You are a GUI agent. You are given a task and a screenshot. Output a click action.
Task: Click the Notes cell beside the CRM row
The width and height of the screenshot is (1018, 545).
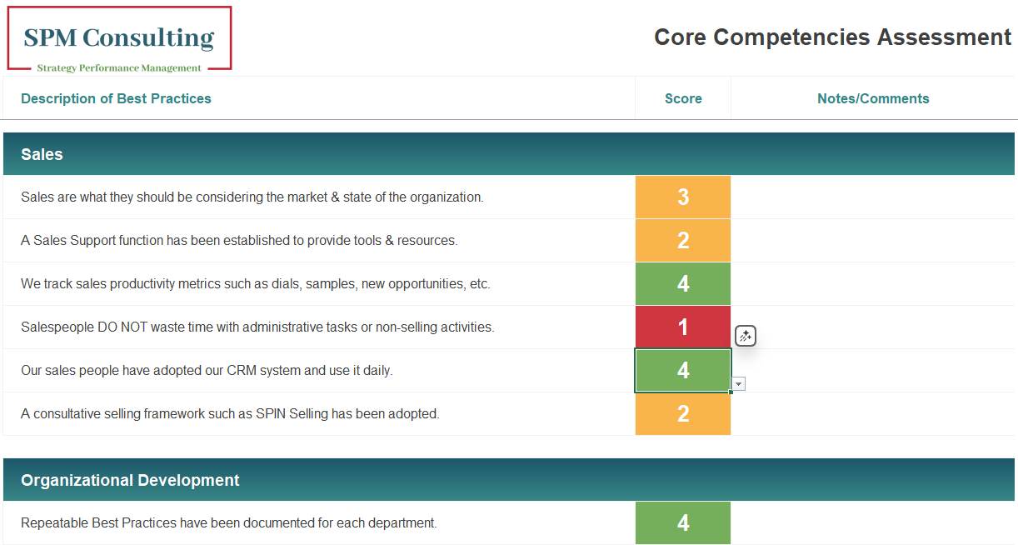tap(873, 370)
